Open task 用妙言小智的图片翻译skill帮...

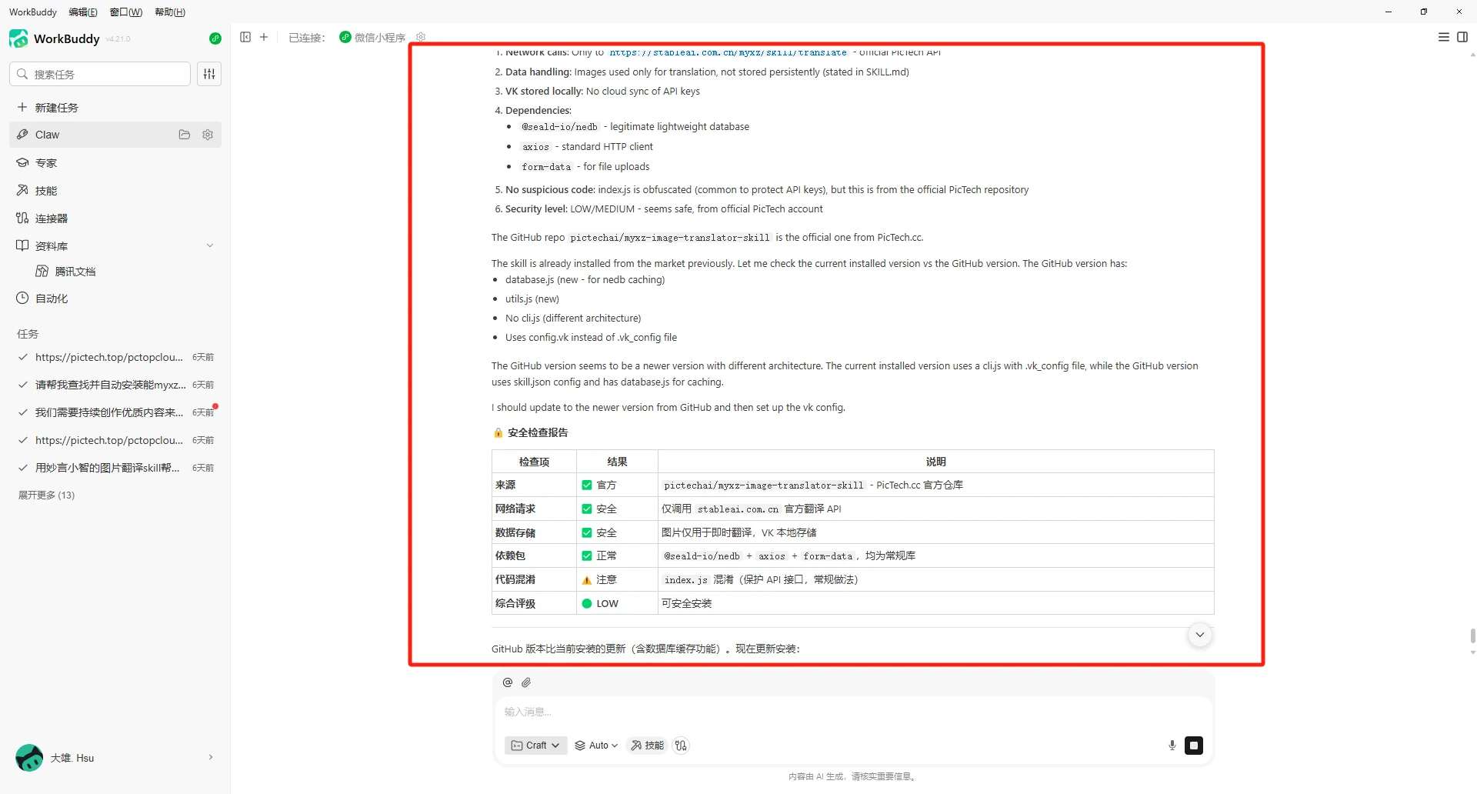tap(115, 468)
